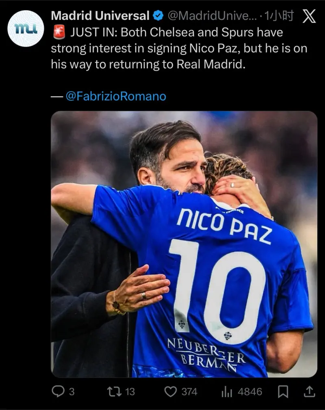
Task: Click the blue verified badge
Action: point(158,16)
